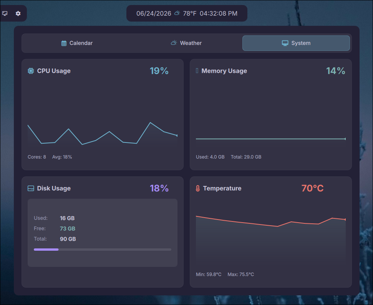Click the 73 GB free disk value

click(68, 228)
